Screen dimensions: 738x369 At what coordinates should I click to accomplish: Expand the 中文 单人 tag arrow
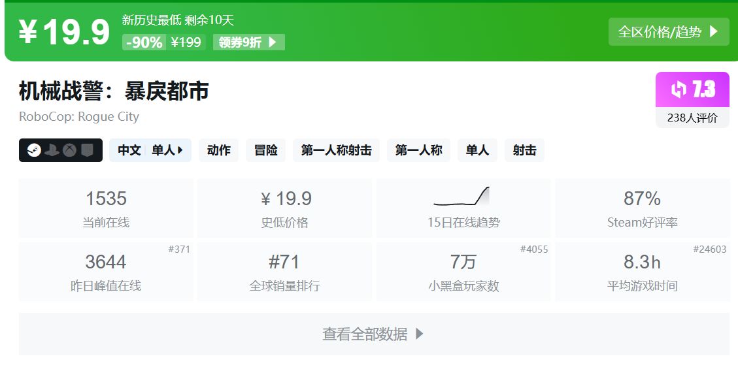pos(180,150)
